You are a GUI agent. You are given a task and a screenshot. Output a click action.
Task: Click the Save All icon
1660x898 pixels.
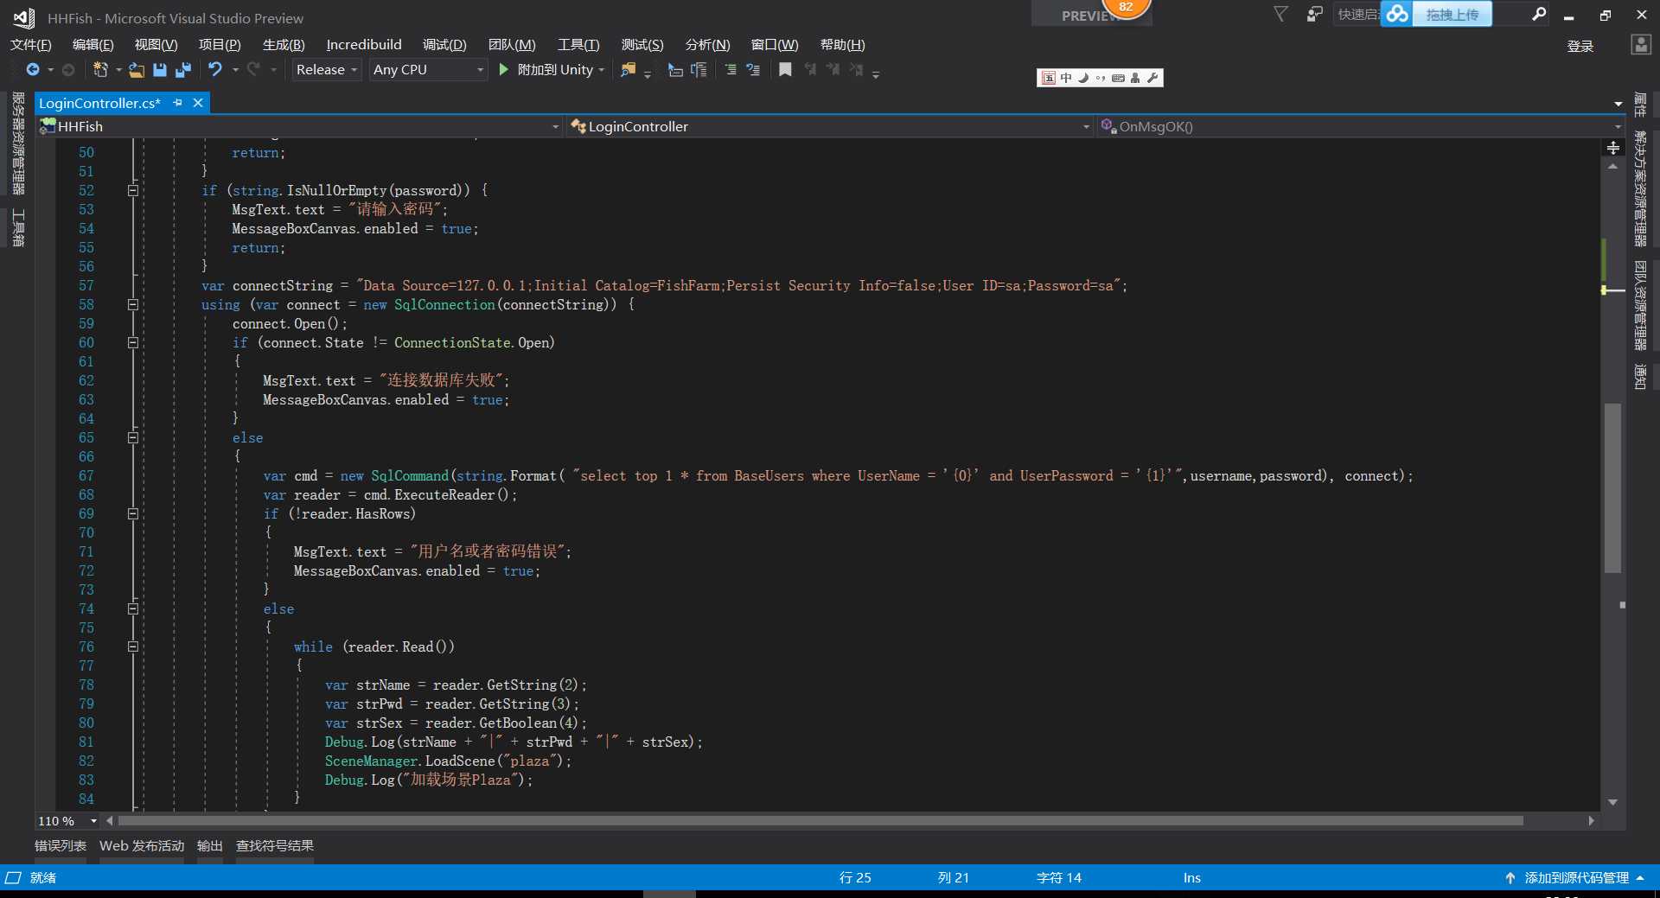[x=182, y=70]
